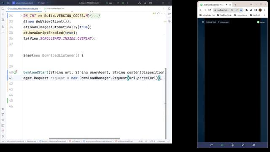The width and height of the screenshot is (270, 152).
Task: Open the Pull Requests tool window icon
Action: pyautogui.click(x=3, y=20)
